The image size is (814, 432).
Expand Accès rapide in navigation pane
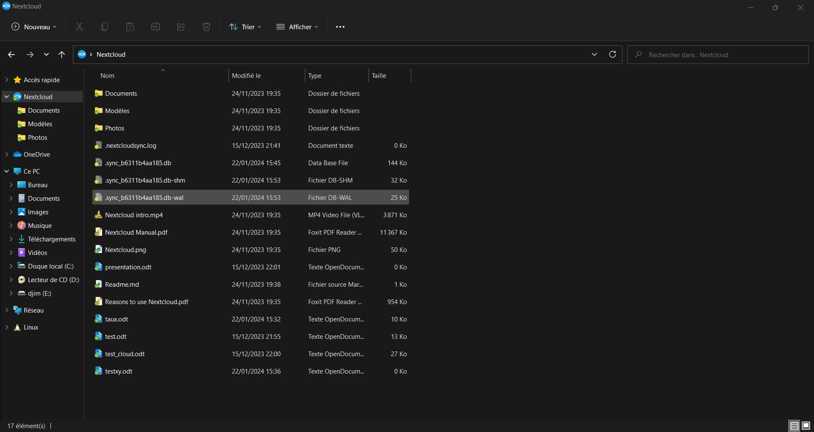coord(7,80)
